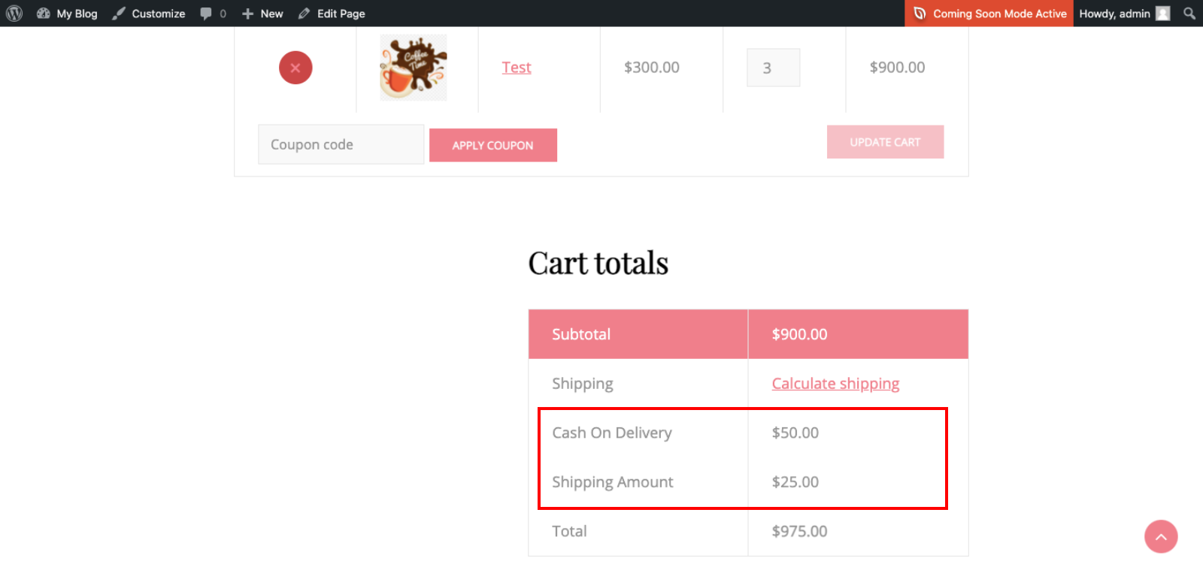Open Customize in the admin bar
Screen dimensions: 1203x582
(149, 14)
